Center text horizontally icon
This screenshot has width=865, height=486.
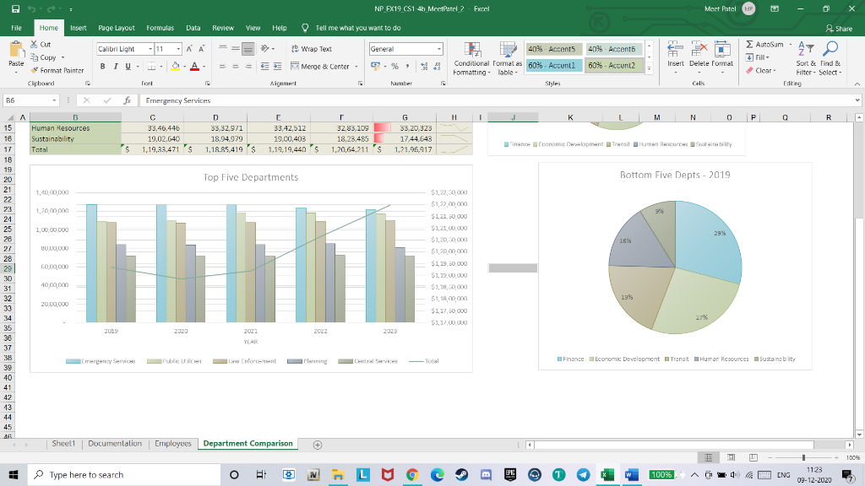(236, 66)
